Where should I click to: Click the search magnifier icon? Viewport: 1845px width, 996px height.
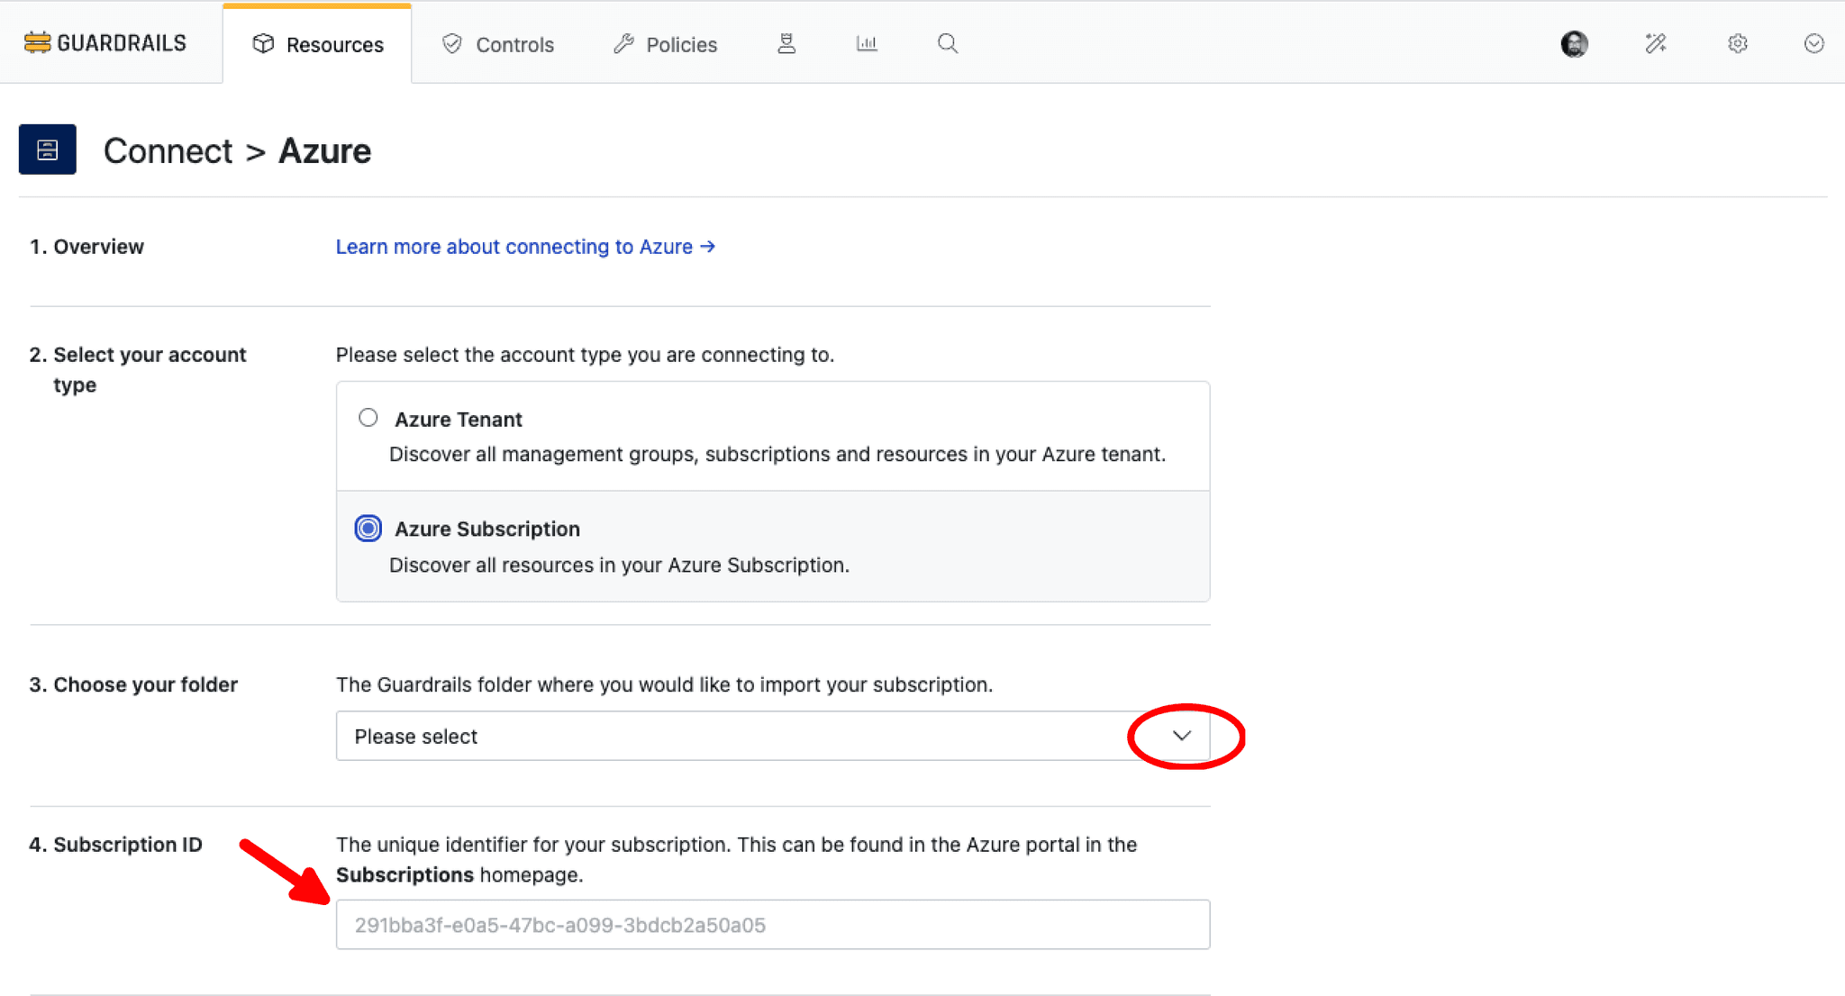coord(947,43)
